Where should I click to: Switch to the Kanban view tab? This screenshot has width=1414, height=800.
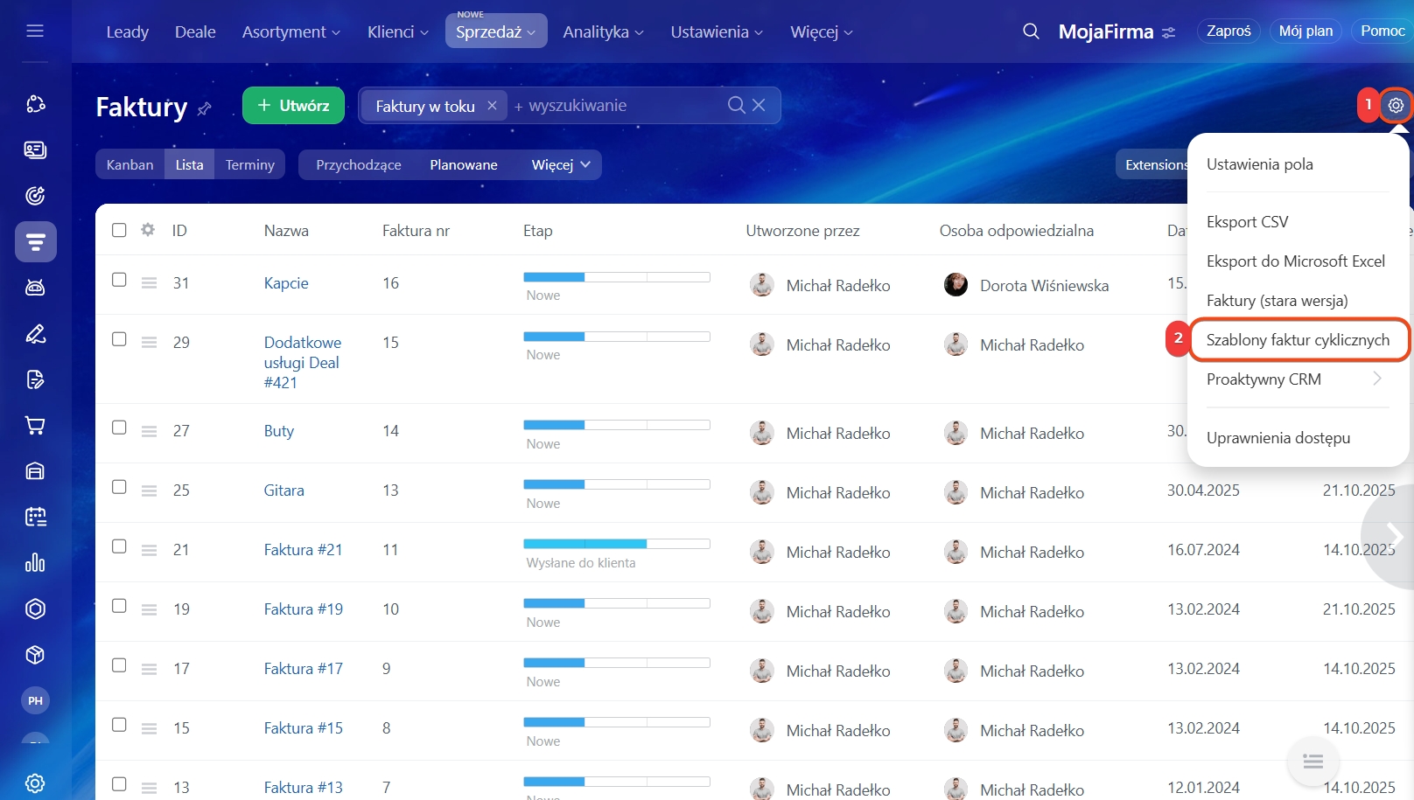pos(129,165)
